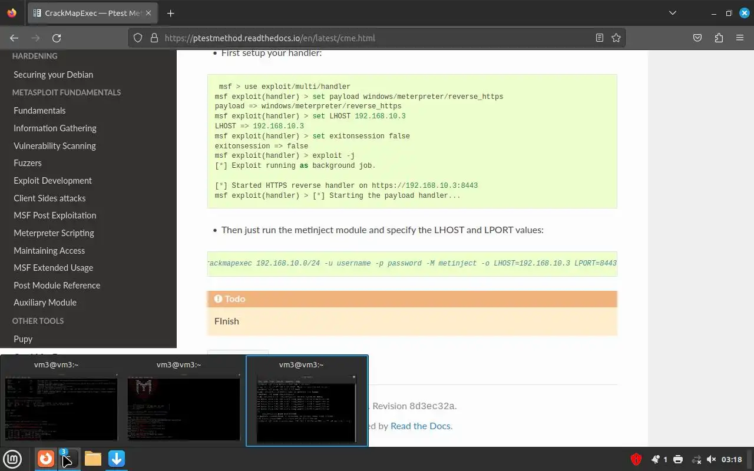754x471 pixels.
Task: Open the Extensions puzzle icon
Action: pyautogui.click(x=719, y=38)
